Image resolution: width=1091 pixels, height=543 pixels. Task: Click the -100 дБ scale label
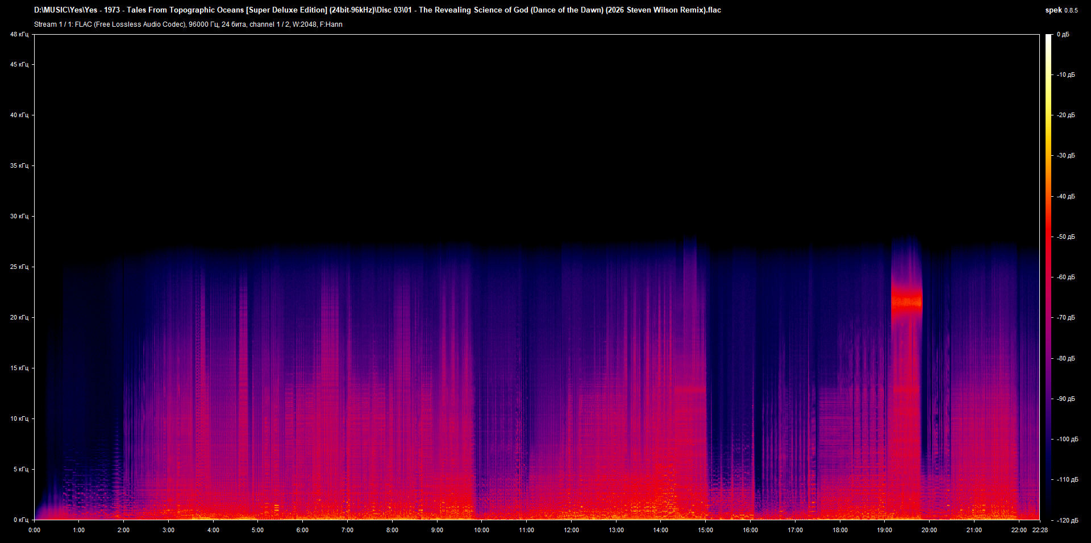1068,440
